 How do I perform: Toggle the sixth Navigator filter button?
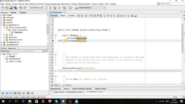(24, 93)
